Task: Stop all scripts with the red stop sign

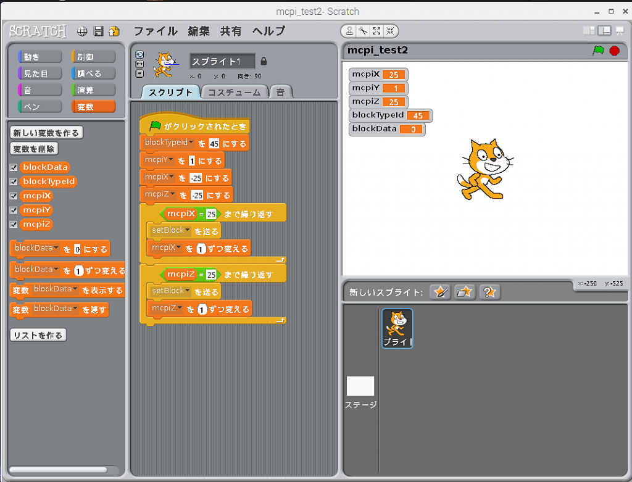Action: click(615, 51)
